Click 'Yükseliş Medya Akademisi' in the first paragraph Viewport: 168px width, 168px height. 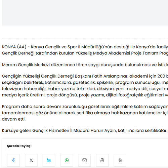[103, 53]
